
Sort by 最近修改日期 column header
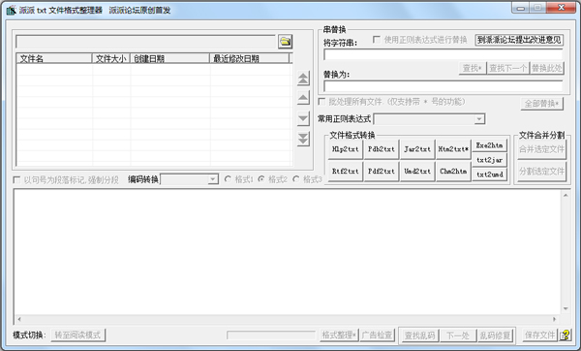click(x=249, y=58)
